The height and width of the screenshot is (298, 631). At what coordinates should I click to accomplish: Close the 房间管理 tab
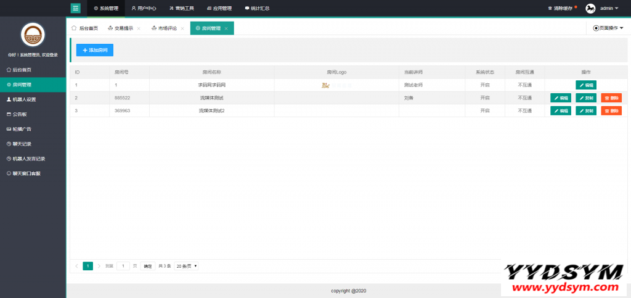tap(226, 28)
